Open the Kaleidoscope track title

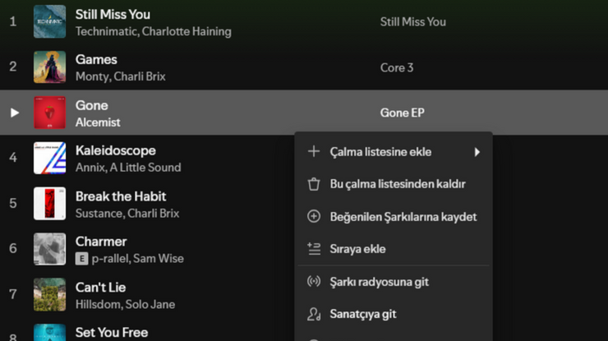tap(116, 150)
